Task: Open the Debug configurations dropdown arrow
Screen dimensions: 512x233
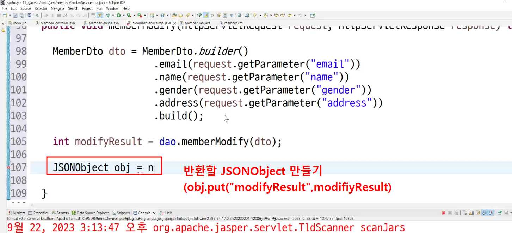Action: [x=113, y=16]
